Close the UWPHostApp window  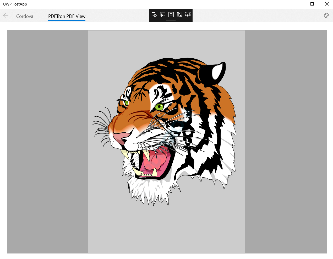327,4
